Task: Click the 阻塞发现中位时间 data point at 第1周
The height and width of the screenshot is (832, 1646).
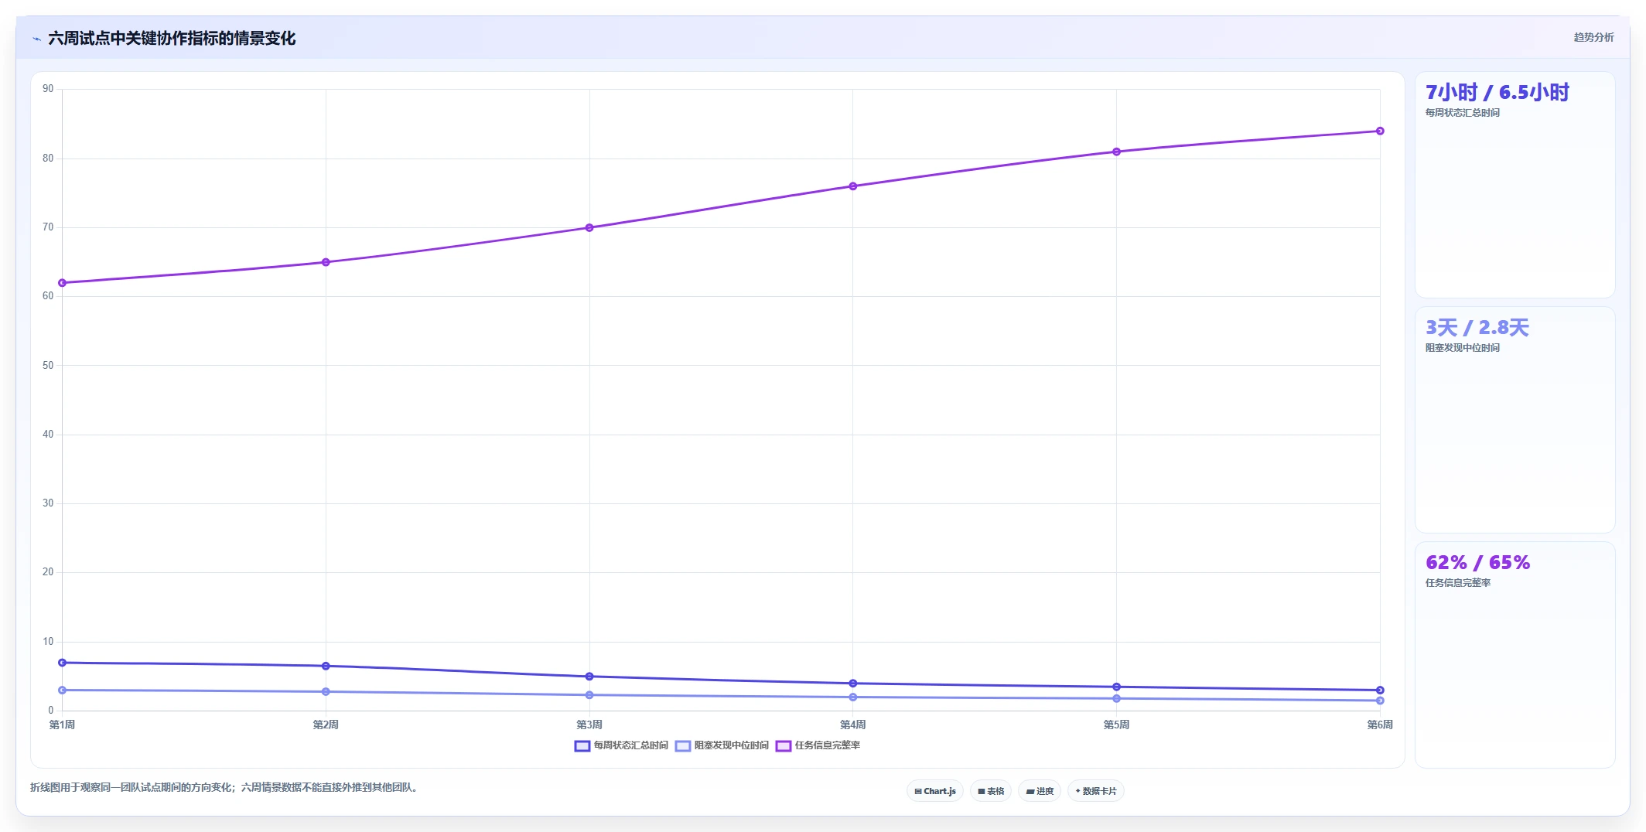Action: pos(62,690)
